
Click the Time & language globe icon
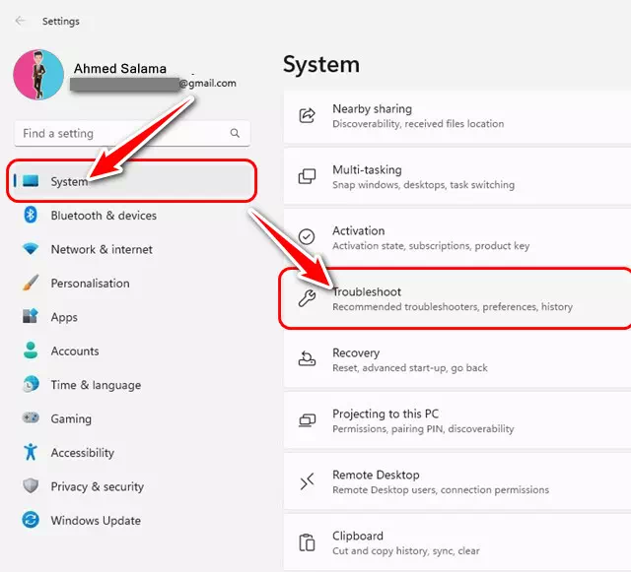point(31,384)
